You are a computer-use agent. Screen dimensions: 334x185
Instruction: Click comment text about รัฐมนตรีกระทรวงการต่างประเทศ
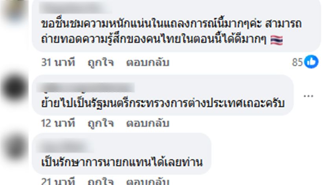point(163,103)
